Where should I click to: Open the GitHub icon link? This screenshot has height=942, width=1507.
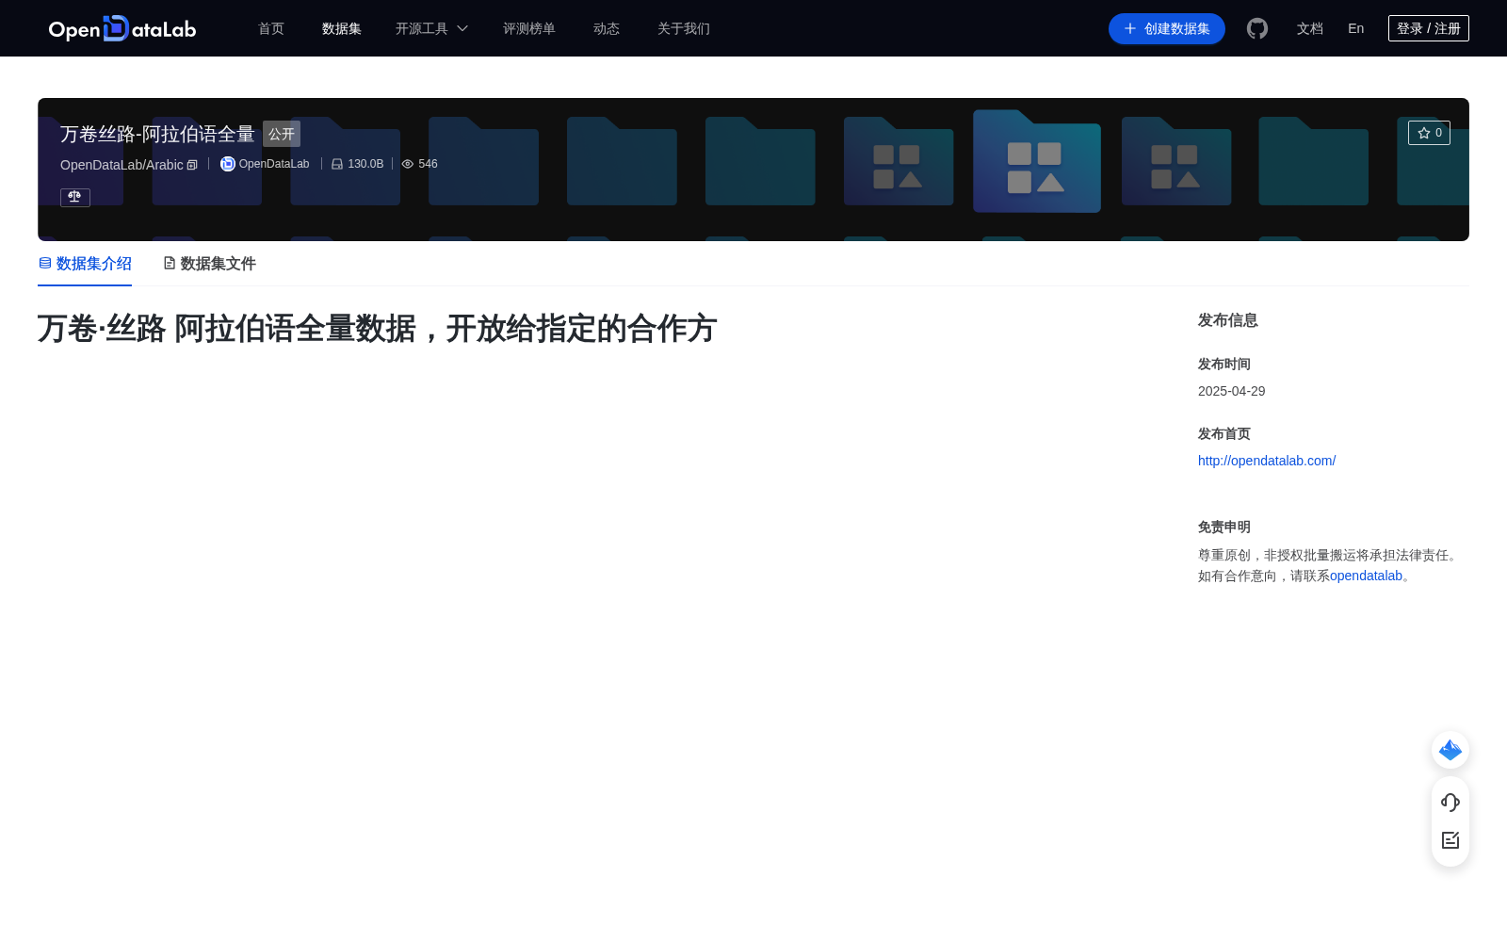[1257, 28]
